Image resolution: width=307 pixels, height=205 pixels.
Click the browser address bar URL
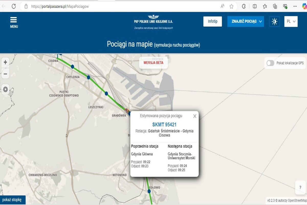click(60, 6)
